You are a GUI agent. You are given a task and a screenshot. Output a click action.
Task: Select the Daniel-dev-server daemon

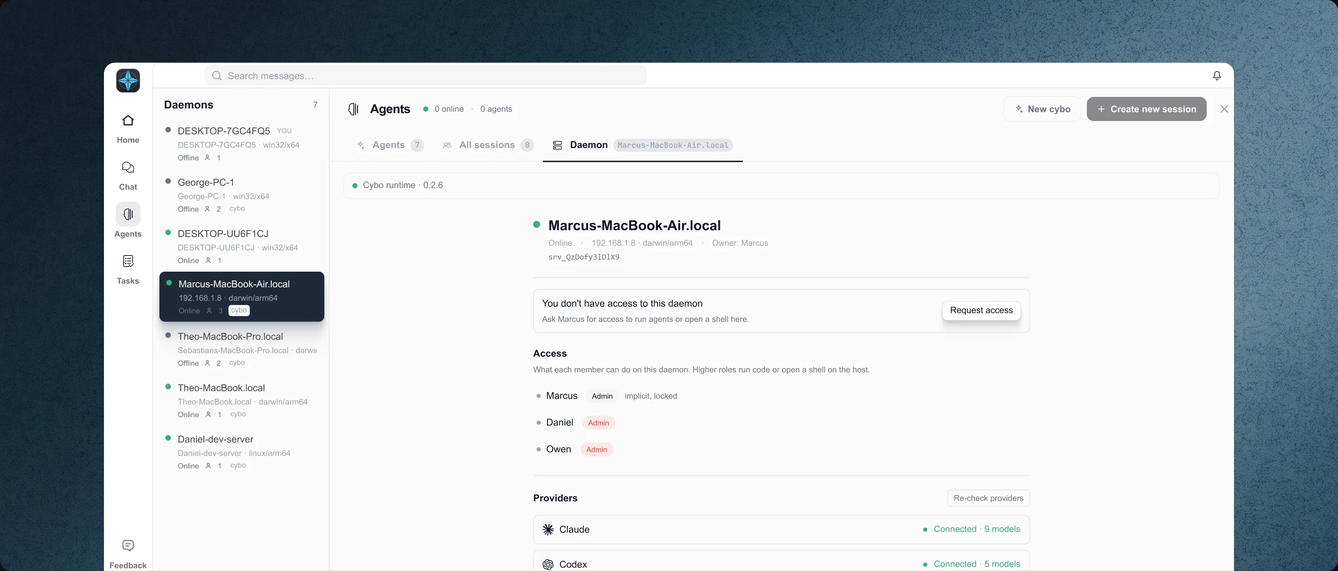coord(242,452)
